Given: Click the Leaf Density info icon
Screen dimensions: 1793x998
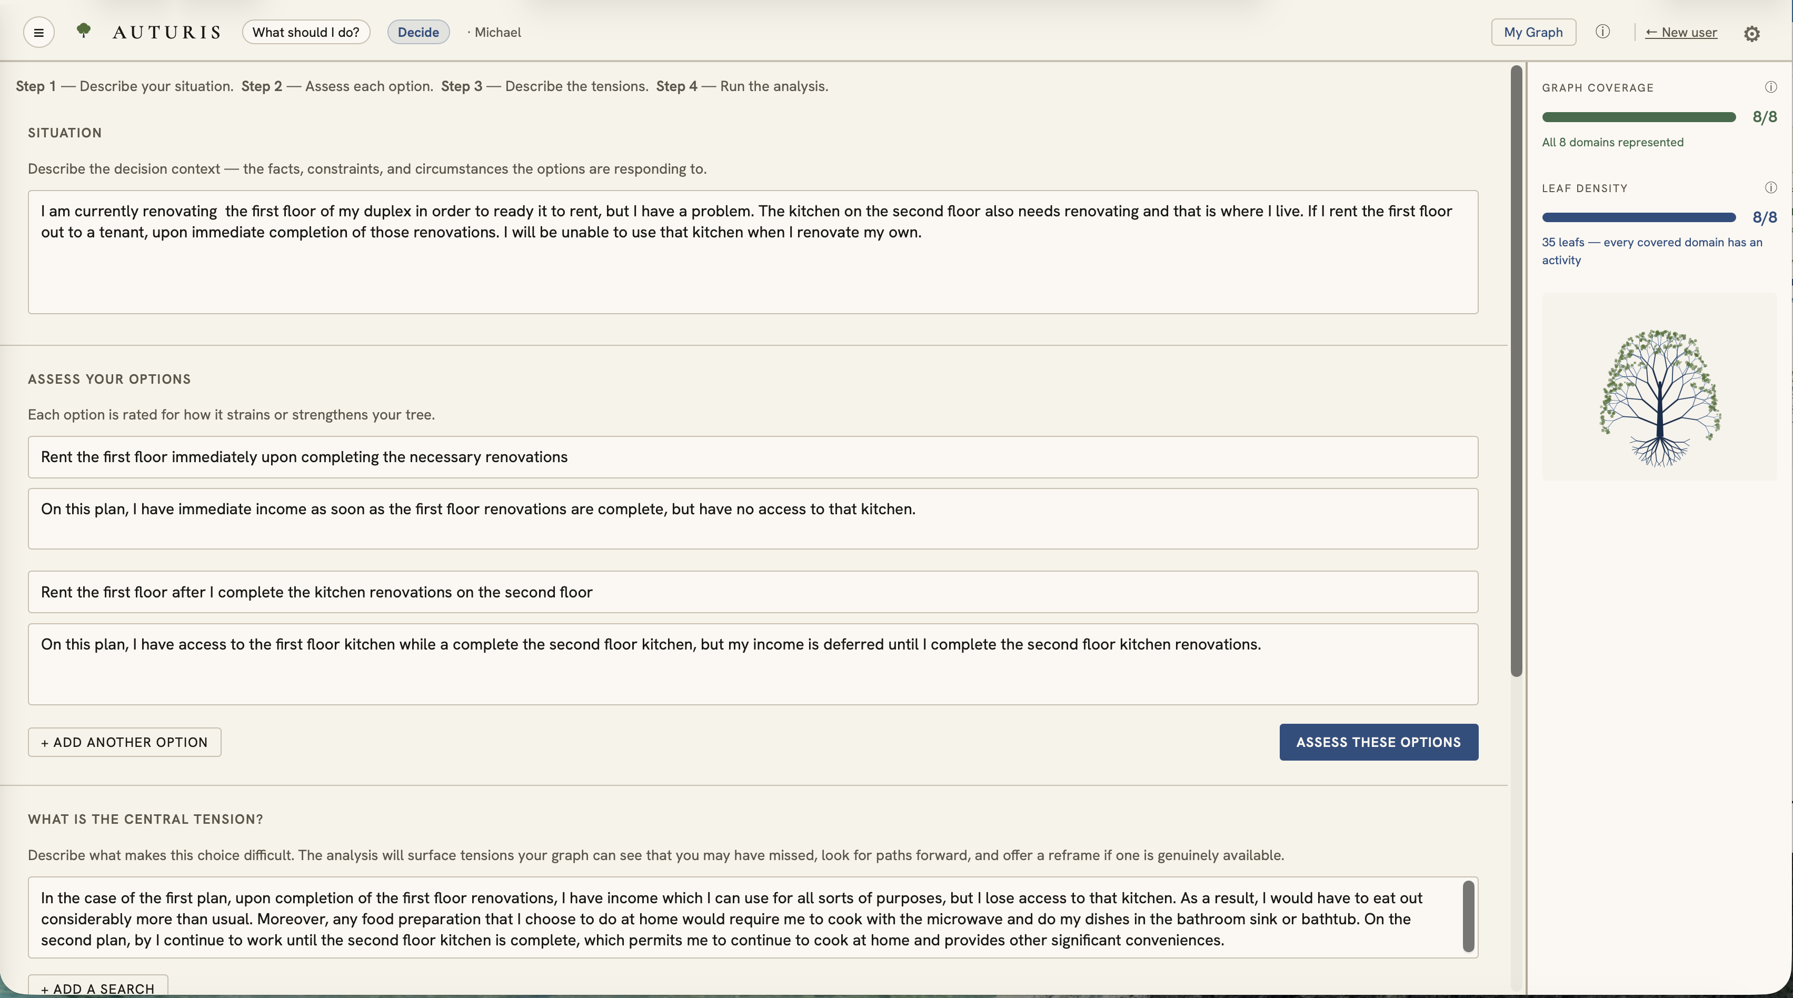Looking at the screenshot, I should pos(1771,188).
